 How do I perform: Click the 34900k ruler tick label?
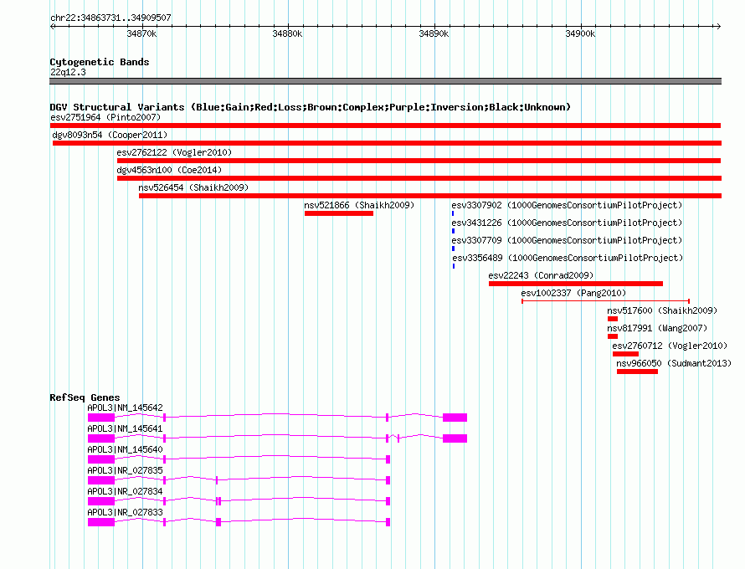point(580,33)
